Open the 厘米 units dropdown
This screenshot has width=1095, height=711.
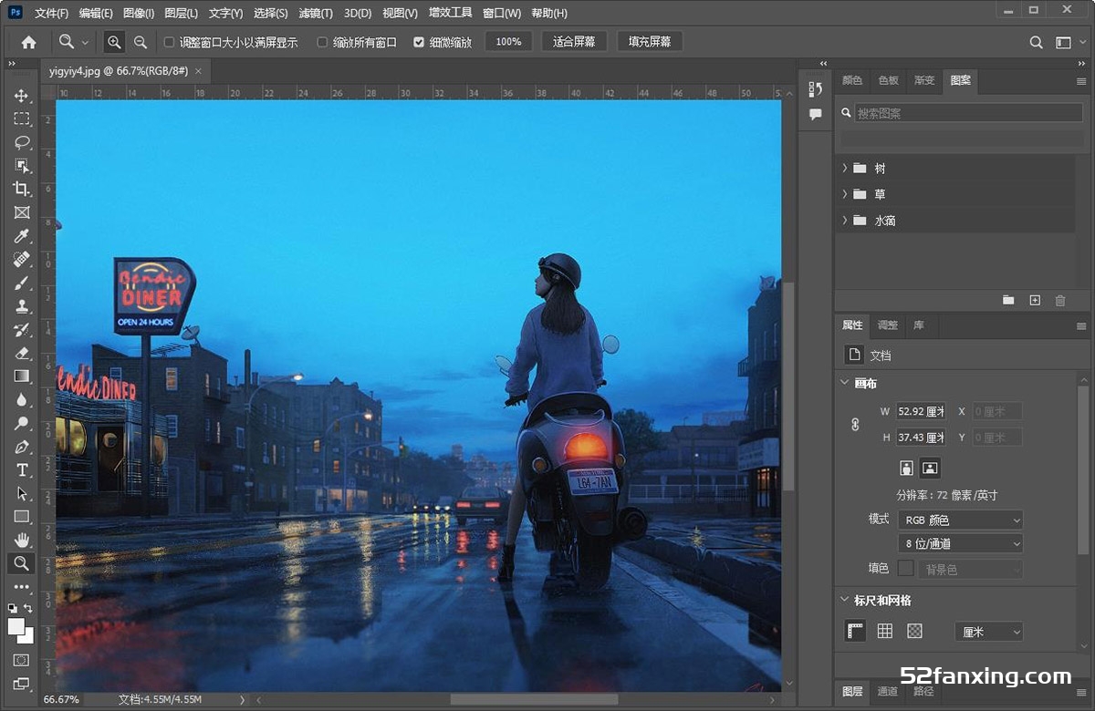click(988, 630)
